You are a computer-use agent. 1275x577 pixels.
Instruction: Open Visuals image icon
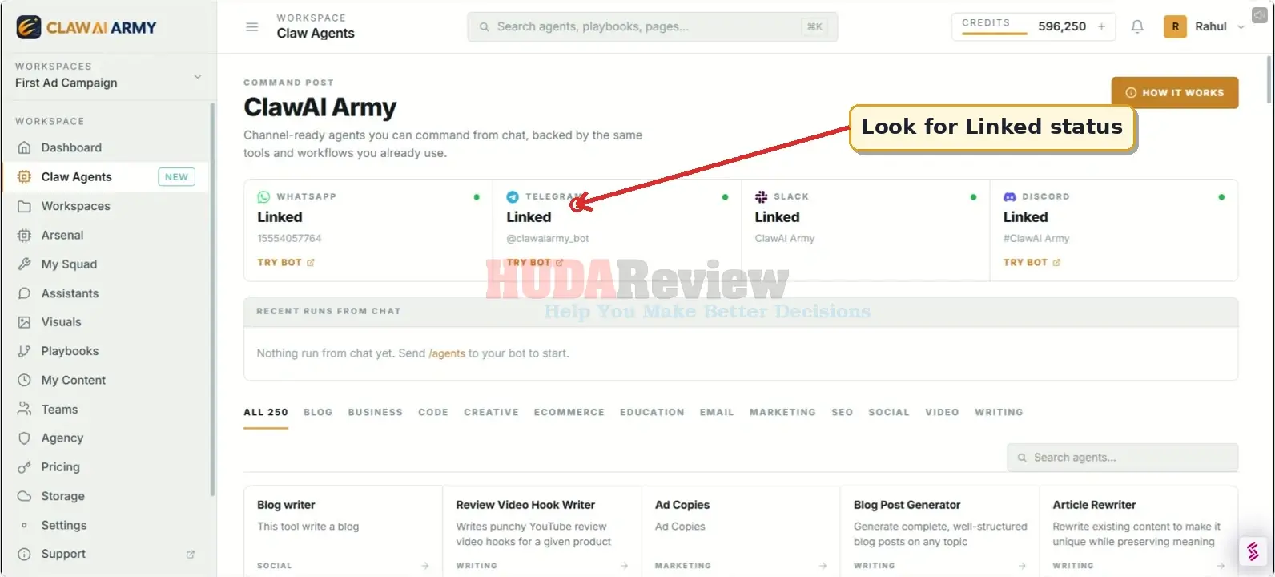(x=25, y=322)
